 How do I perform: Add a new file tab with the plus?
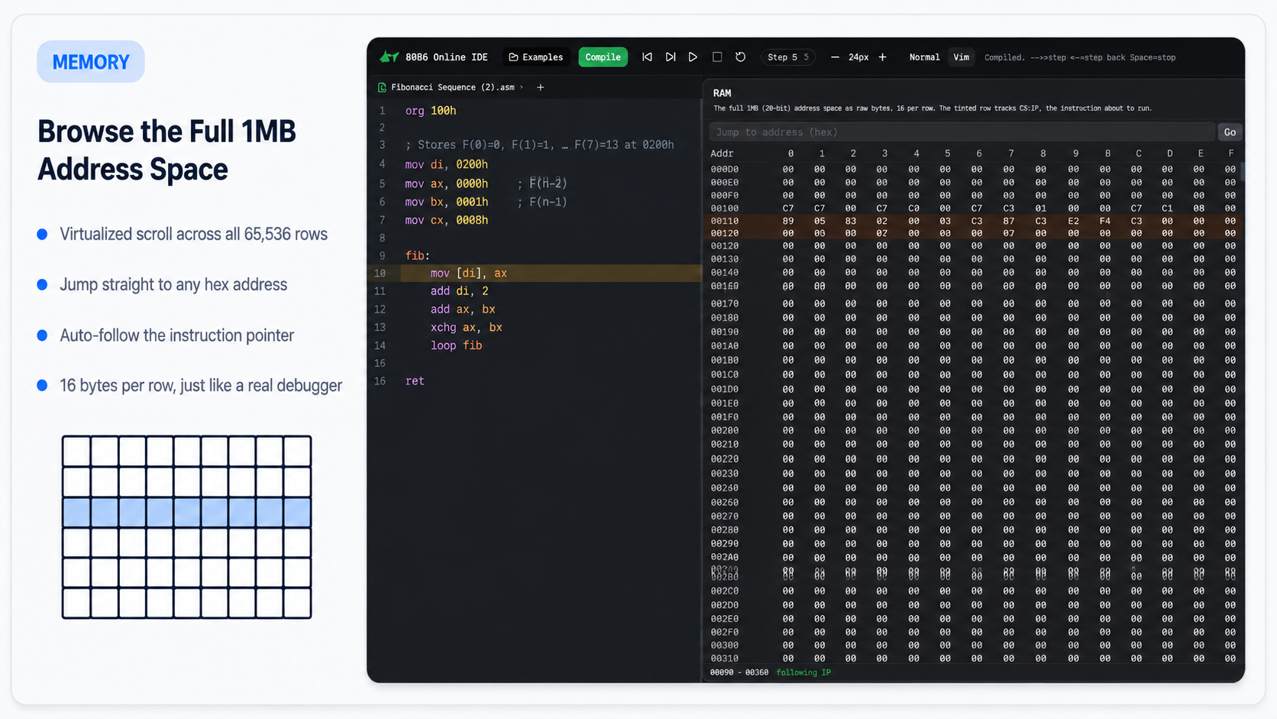pos(540,87)
